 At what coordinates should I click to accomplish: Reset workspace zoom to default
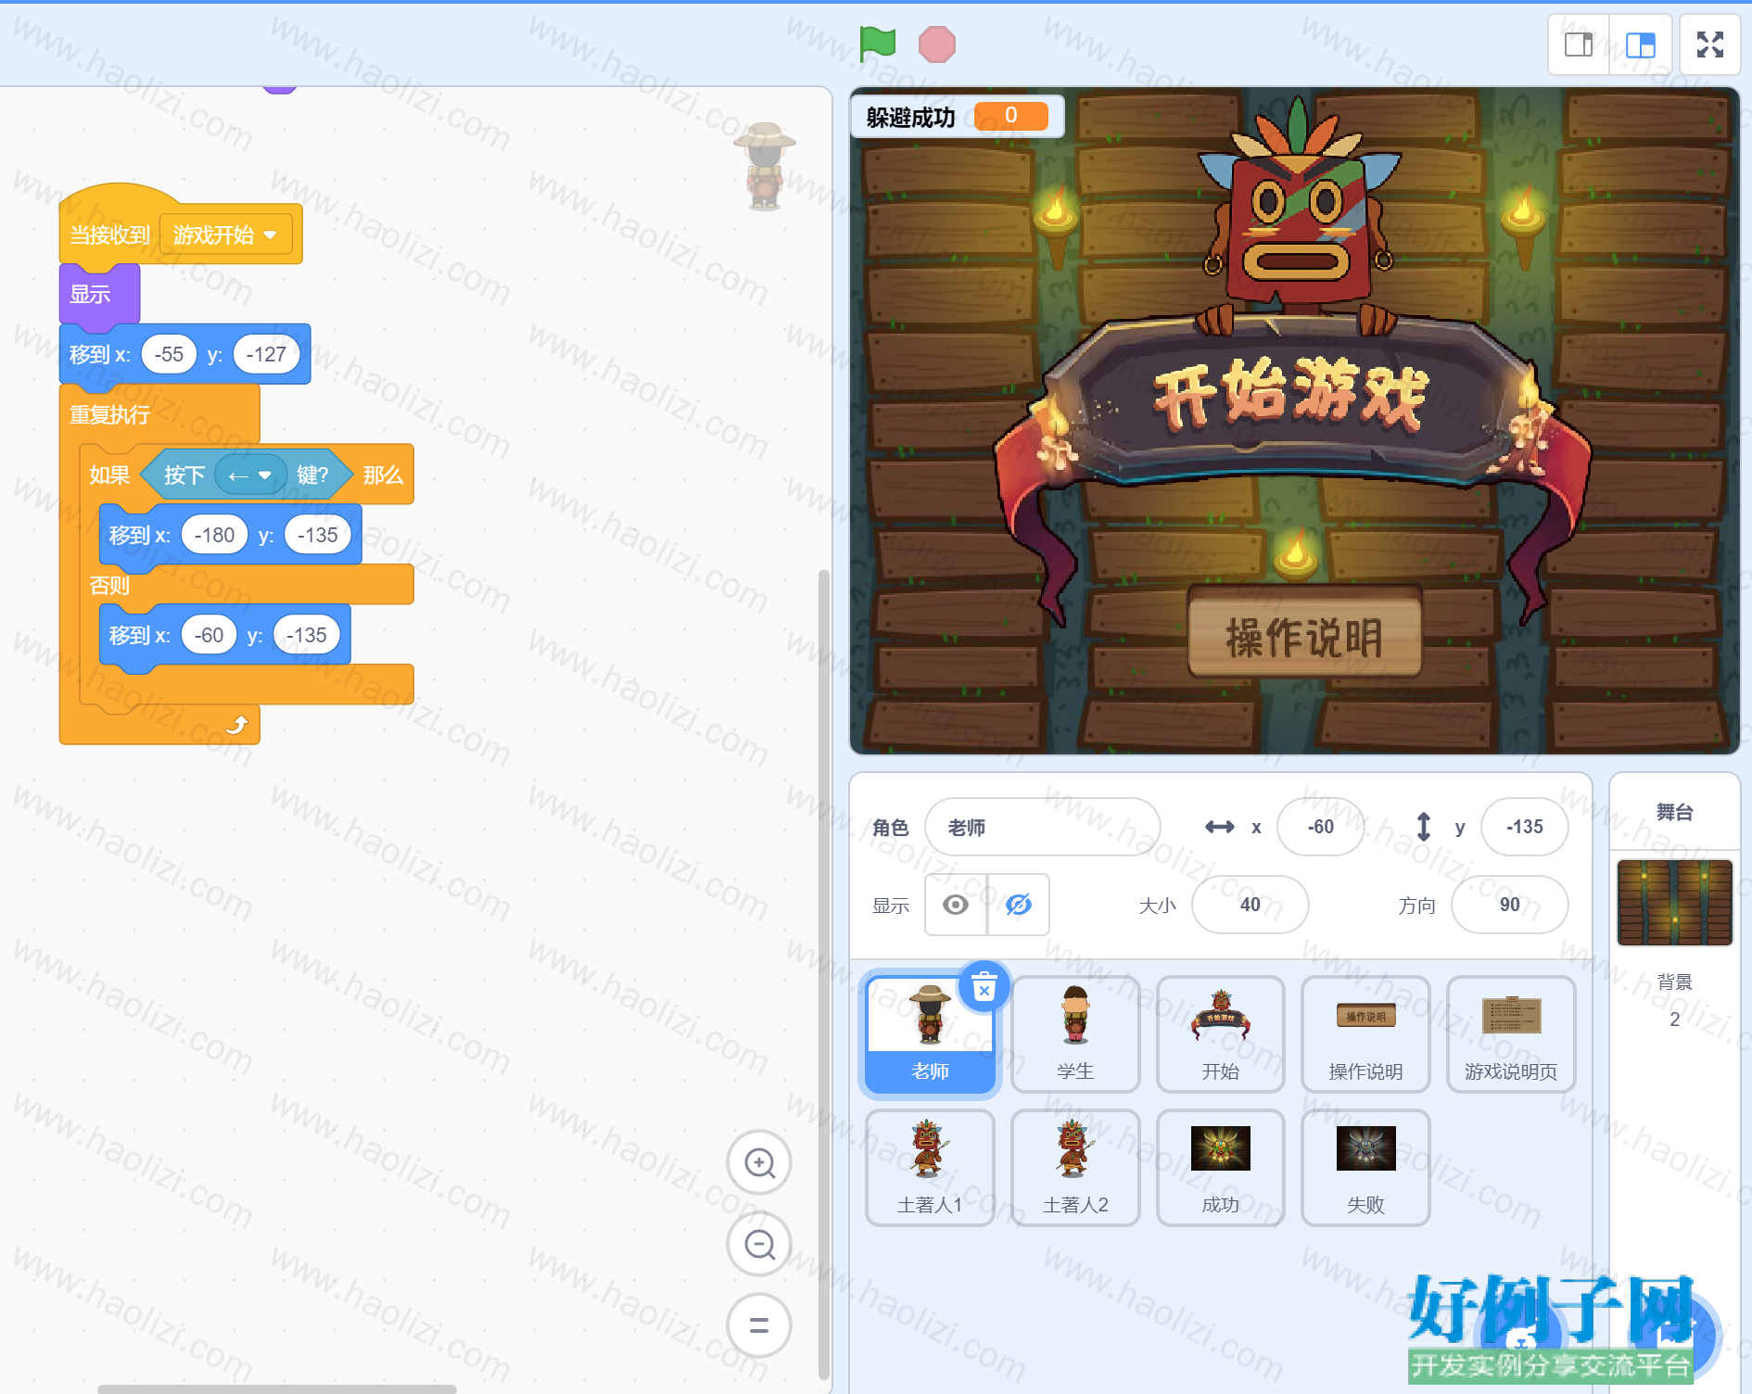pyautogui.click(x=759, y=1325)
